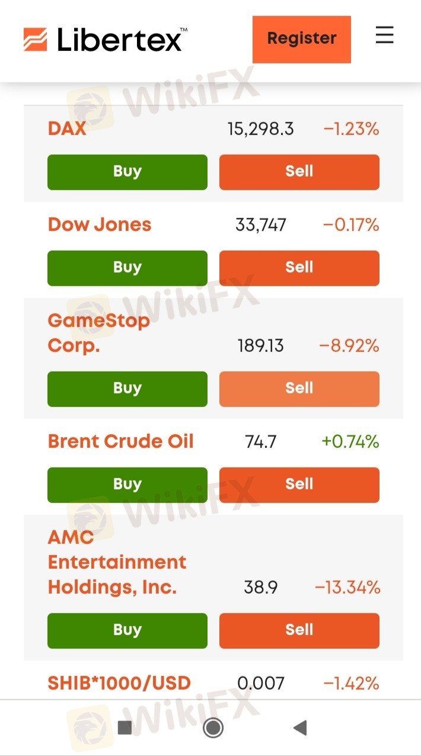Open the hamburger menu
Image resolution: width=421 pixels, height=756 pixels.
pyautogui.click(x=384, y=35)
